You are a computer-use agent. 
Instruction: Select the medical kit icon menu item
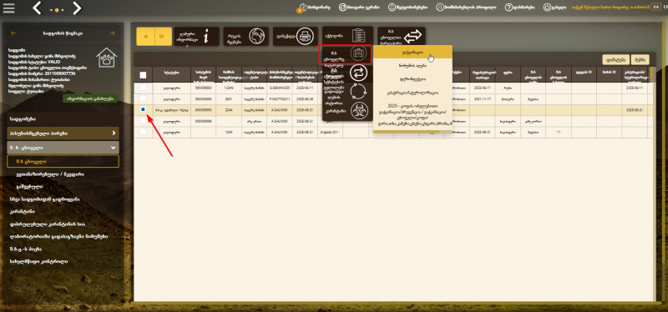click(347, 54)
